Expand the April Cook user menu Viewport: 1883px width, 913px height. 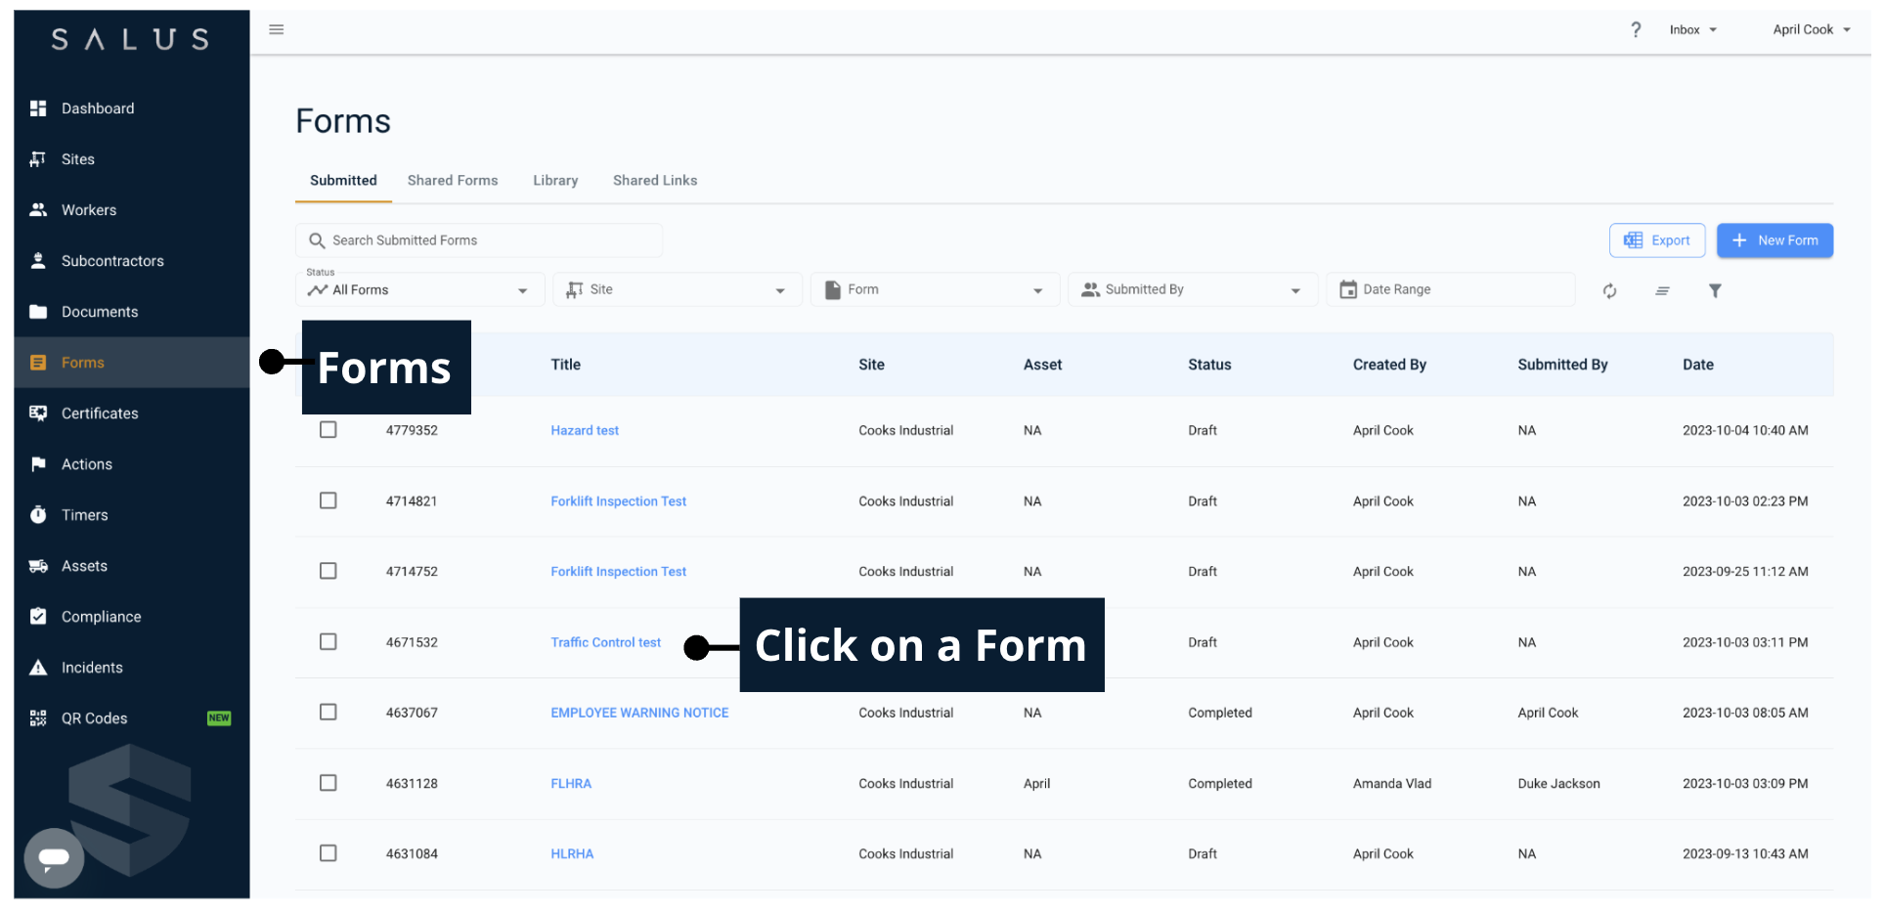coord(1811,30)
